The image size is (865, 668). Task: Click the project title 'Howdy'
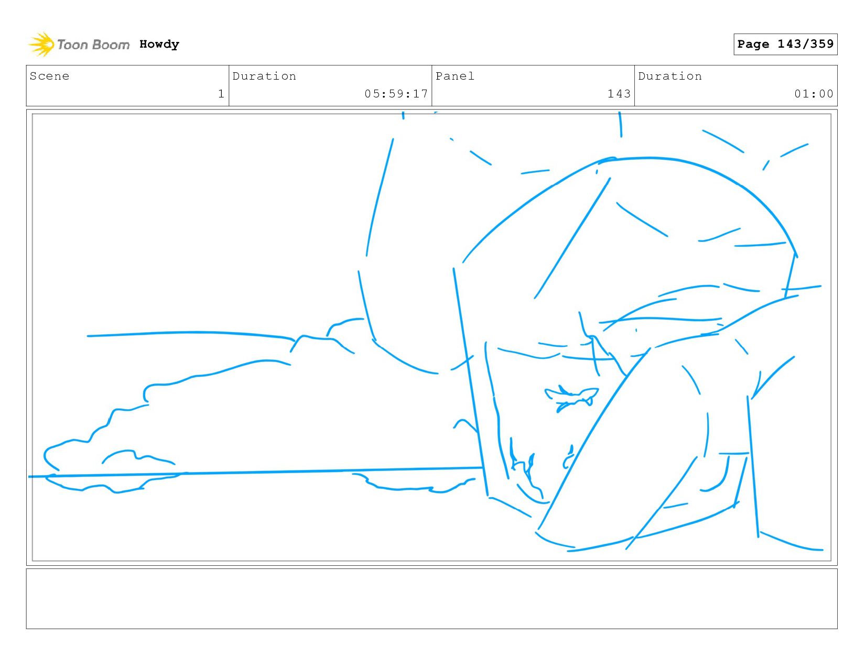159,44
